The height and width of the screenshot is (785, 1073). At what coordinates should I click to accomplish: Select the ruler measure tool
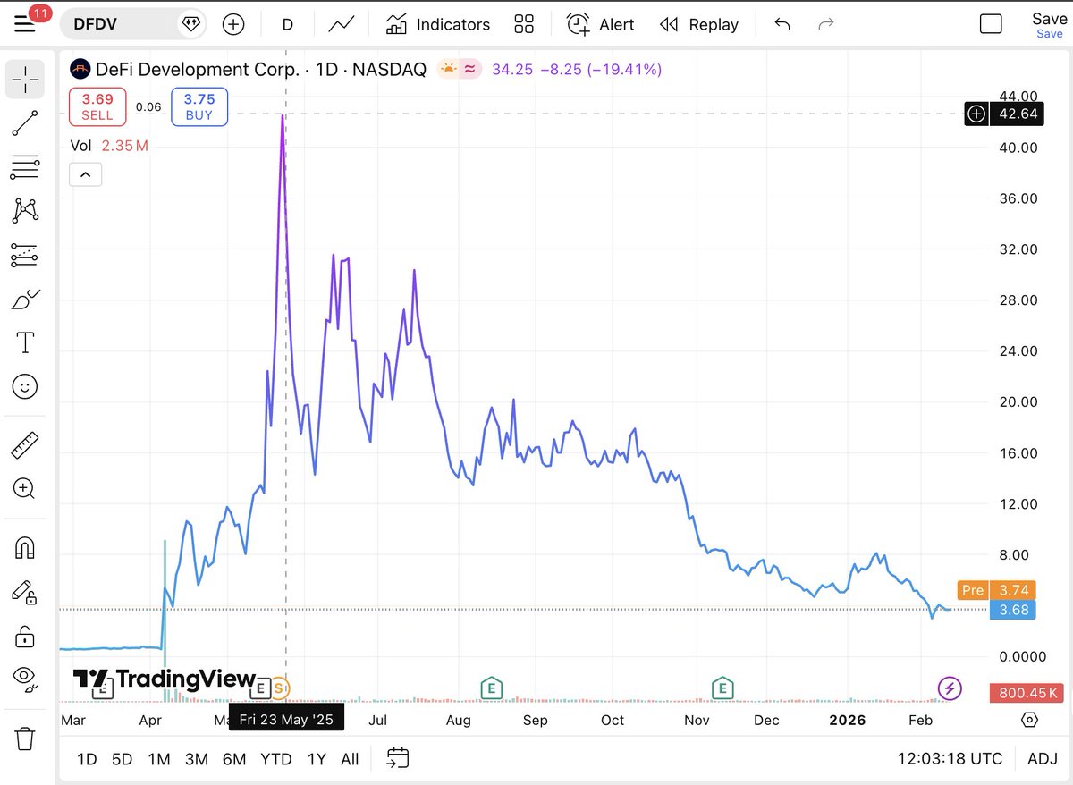click(25, 444)
